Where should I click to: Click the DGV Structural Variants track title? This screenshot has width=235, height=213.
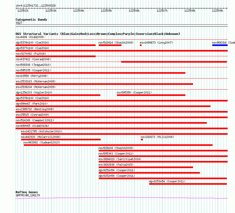(98, 34)
